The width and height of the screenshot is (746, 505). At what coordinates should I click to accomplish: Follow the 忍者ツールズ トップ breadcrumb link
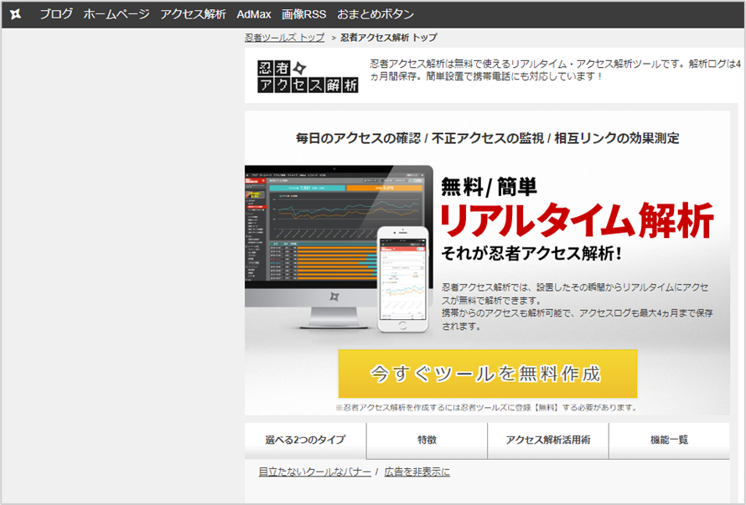click(284, 38)
